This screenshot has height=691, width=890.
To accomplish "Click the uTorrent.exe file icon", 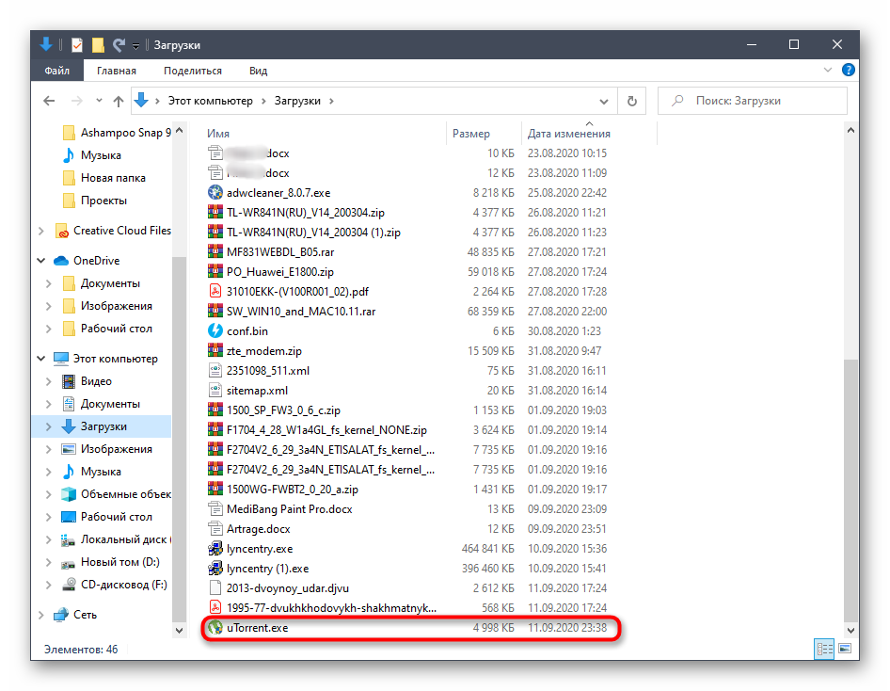I will [x=215, y=627].
